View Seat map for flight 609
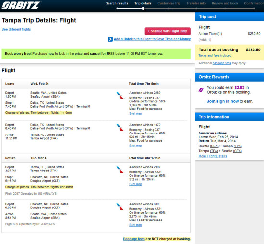This screenshot has width=264, height=244. coord(135,225)
